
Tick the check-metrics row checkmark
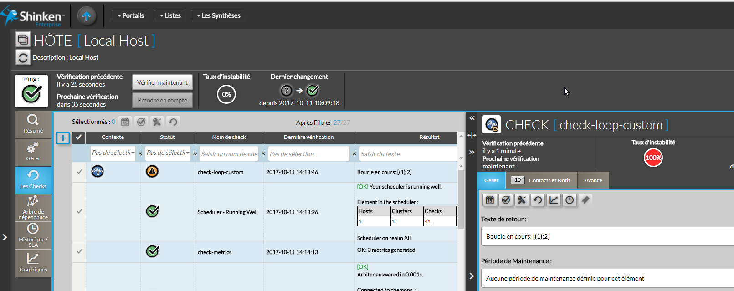click(x=79, y=251)
